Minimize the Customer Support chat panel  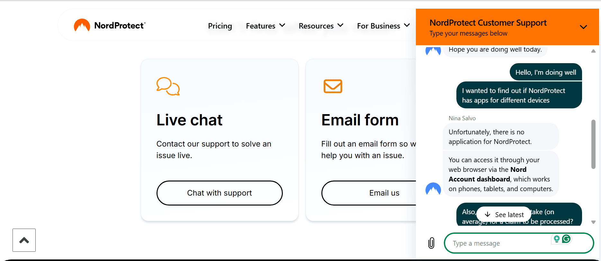[x=583, y=27]
